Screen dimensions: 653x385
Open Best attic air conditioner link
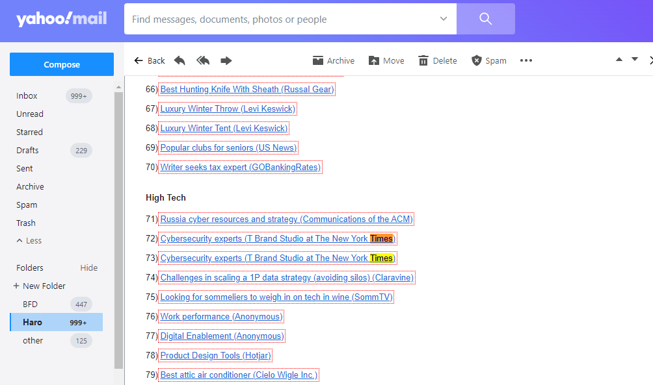coord(239,375)
